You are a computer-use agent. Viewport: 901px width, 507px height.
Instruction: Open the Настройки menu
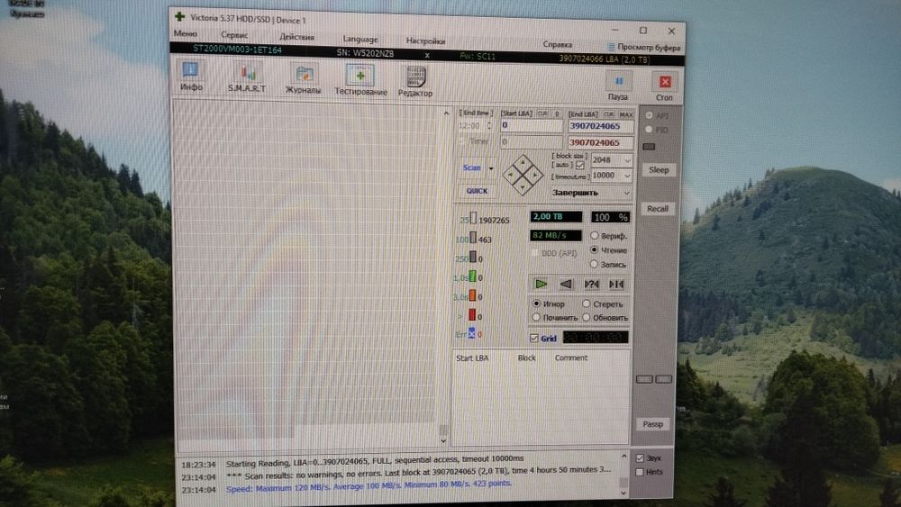[426, 41]
